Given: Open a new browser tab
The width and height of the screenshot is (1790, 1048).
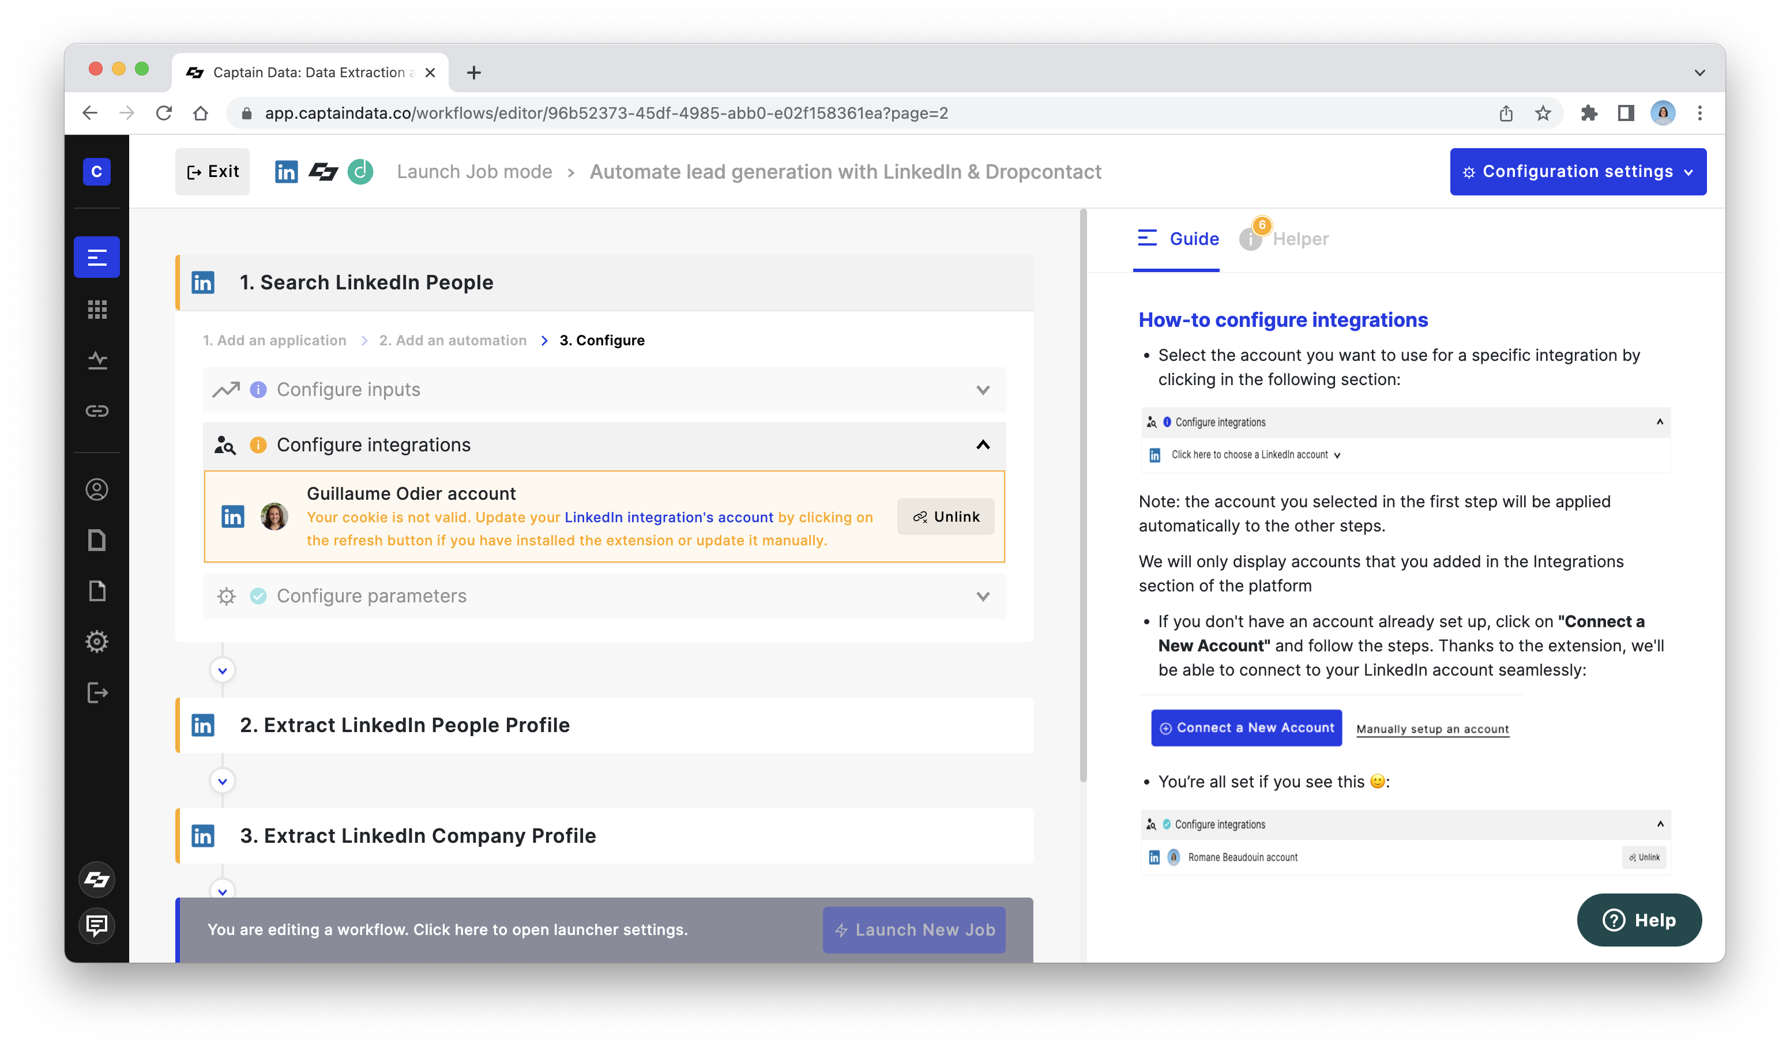Looking at the screenshot, I should [474, 73].
